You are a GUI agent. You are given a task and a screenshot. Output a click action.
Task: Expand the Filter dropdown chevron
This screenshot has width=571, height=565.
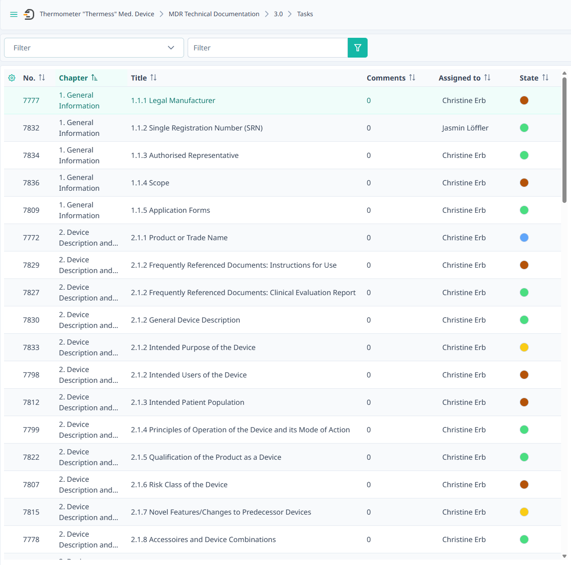pos(171,48)
